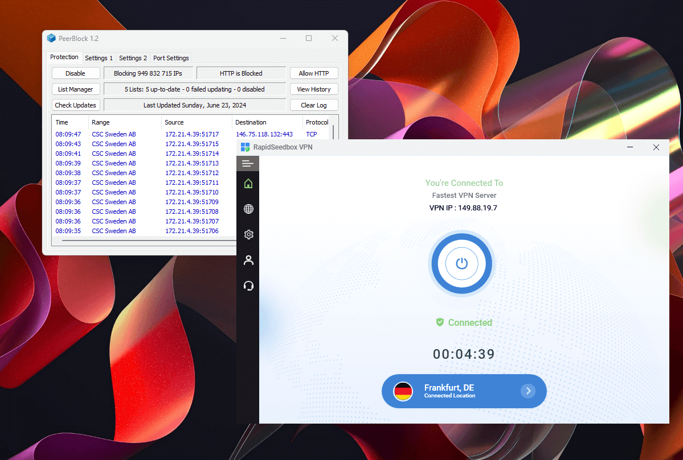Toggle the VPN power button
683x460 pixels.
coord(462,263)
